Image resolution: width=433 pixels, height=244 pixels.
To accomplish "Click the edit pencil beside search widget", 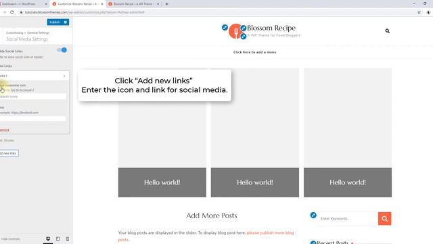I will click(x=313, y=216).
